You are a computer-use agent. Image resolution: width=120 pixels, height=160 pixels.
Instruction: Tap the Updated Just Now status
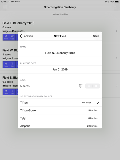60,14
